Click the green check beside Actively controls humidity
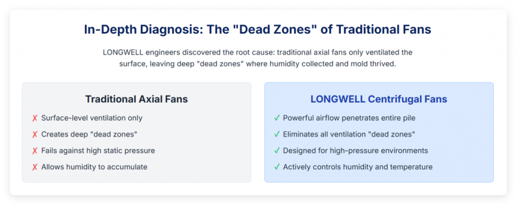Image resolution: width=517 pixels, height=205 pixels. point(277,167)
